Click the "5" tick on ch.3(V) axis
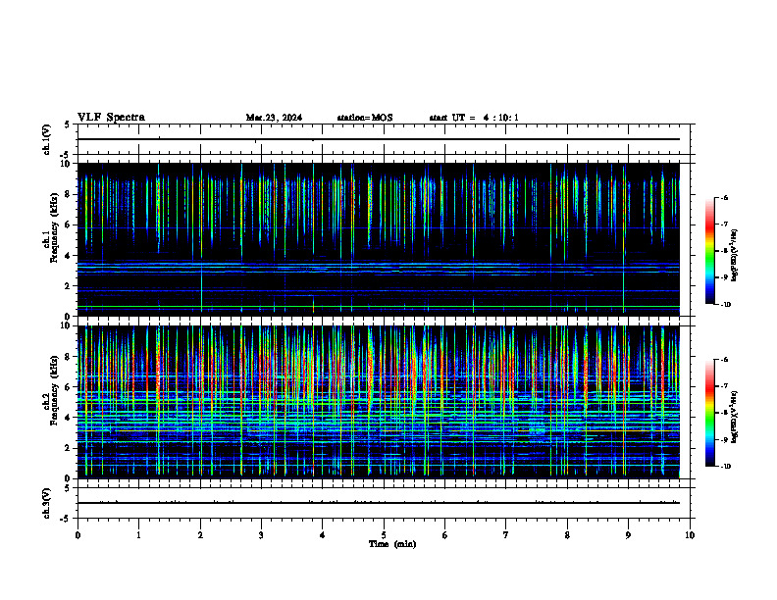The height and width of the screenshot is (600, 777). pyautogui.click(x=67, y=488)
